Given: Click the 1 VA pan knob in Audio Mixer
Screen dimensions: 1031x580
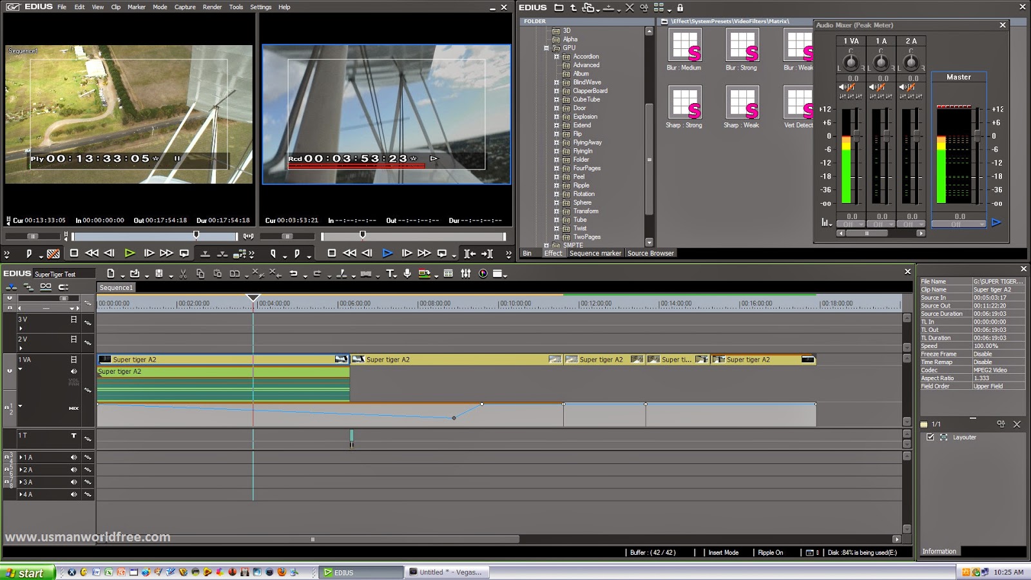Looking at the screenshot, I should pyautogui.click(x=851, y=62).
